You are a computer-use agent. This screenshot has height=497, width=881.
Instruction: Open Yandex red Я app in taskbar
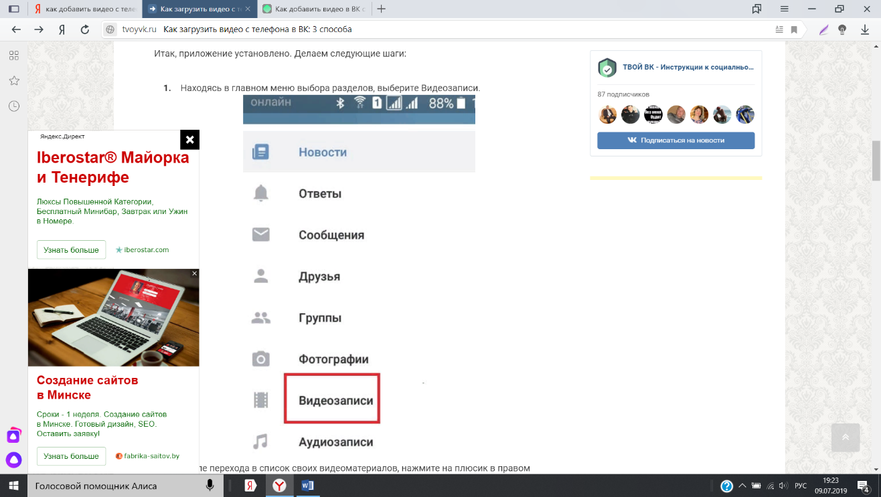click(x=250, y=486)
